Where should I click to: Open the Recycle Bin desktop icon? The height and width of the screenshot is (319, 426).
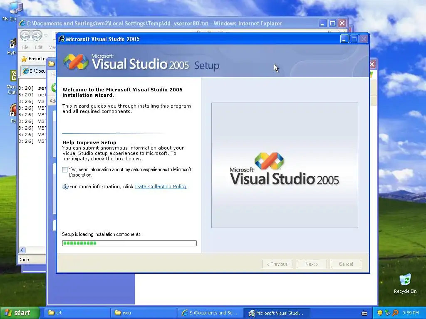(x=405, y=283)
